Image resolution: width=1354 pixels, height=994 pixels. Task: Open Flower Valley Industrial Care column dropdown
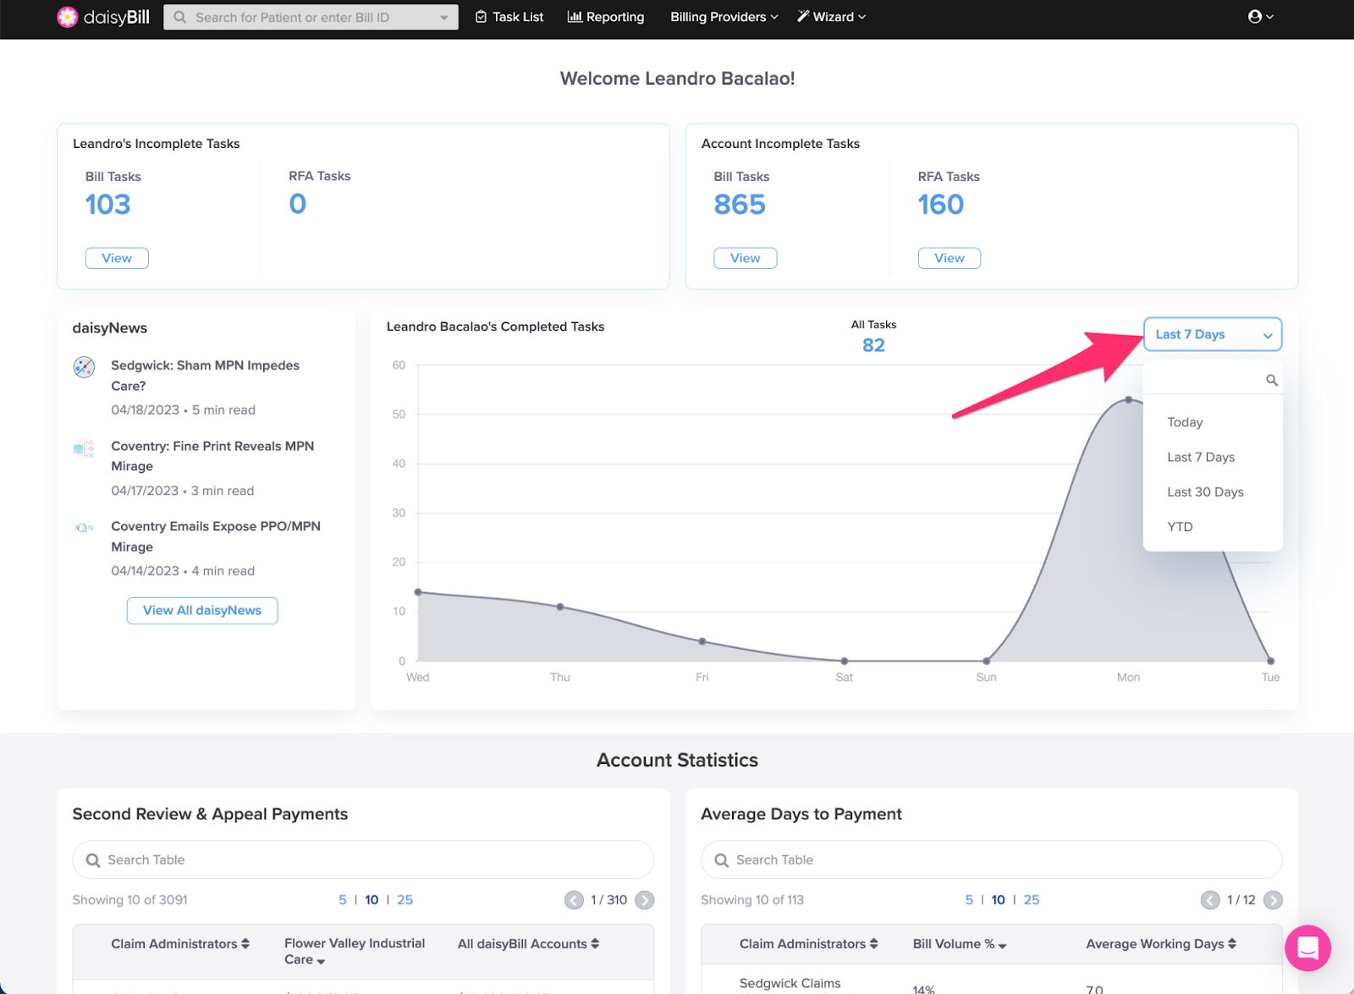[x=355, y=951]
